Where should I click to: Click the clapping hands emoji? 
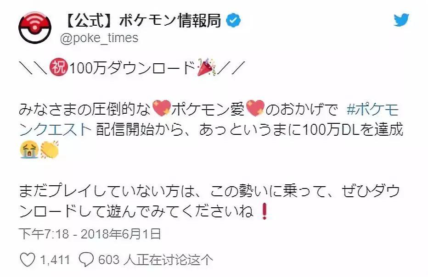click(x=50, y=150)
